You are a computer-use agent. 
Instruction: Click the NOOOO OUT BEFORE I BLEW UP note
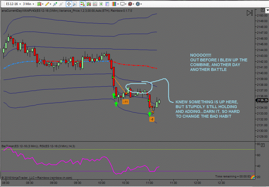click(219, 62)
